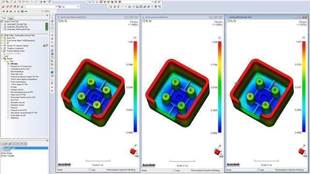Click the fill time color legend in left viewport
310x174 pixels.
[x=135, y=87]
